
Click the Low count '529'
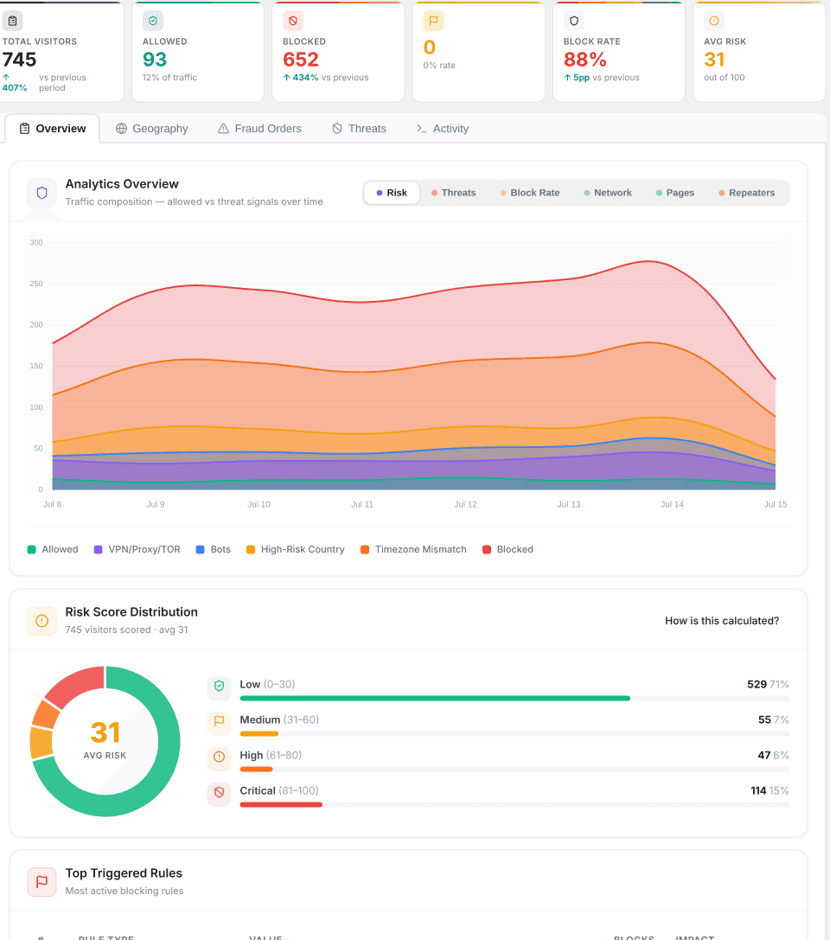(x=757, y=685)
